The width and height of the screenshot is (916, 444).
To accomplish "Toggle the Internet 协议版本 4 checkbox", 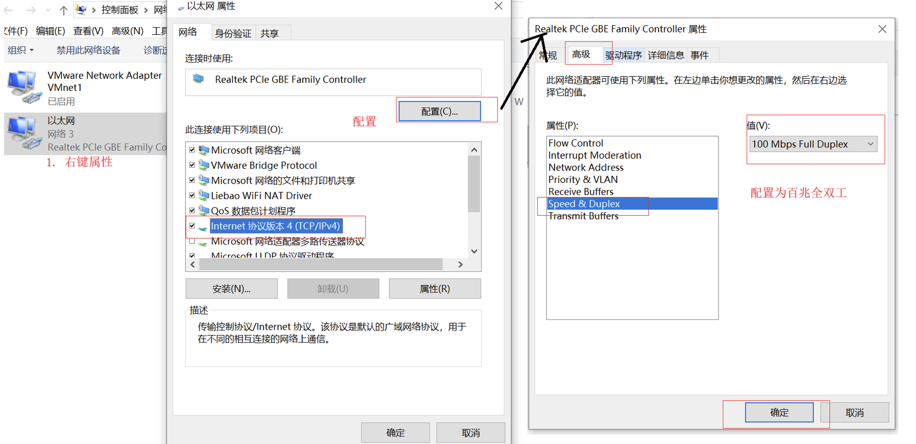I will coord(192,226).
